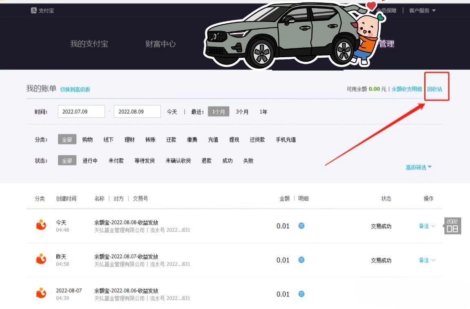Click the Alipay logo in the header
This screenshot has height=309, width=470.
coord(42,11)
